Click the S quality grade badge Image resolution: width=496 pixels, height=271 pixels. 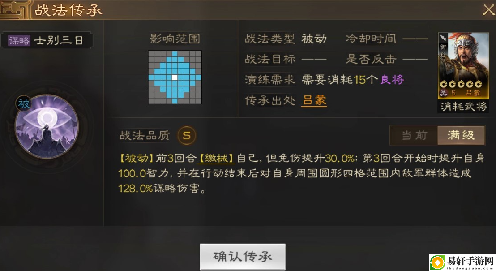[x=187, y=135]
